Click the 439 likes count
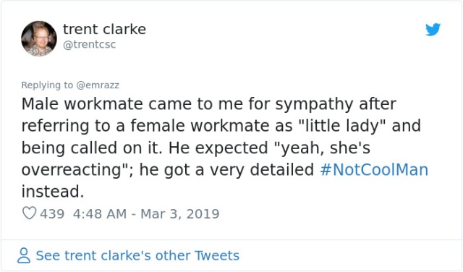This screenshot has width=463, height=272. 52,214
